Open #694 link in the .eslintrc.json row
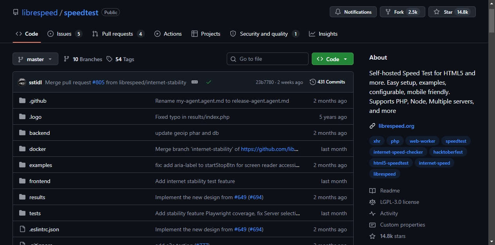The height and width of the screenshot is (245, 495). [256, 229]
